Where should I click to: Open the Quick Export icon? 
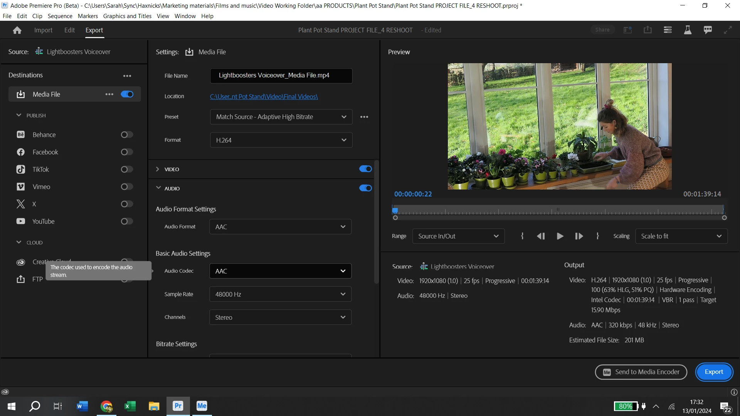coord(647,30)
